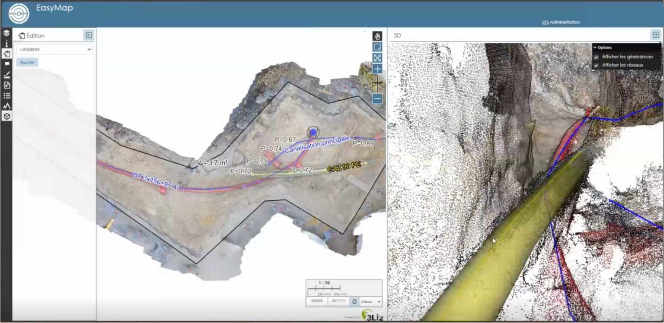This screenshot has width=664, height=323.
Task: Click the 3Liz logo link
Action: tap(369, 315)
